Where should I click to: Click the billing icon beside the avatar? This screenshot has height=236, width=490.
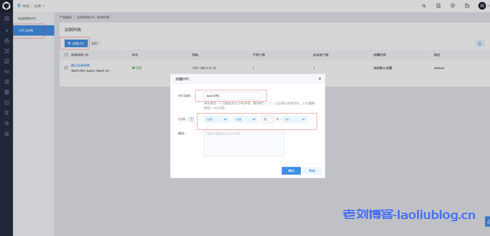pyautogui.click(x=467, y=6)
